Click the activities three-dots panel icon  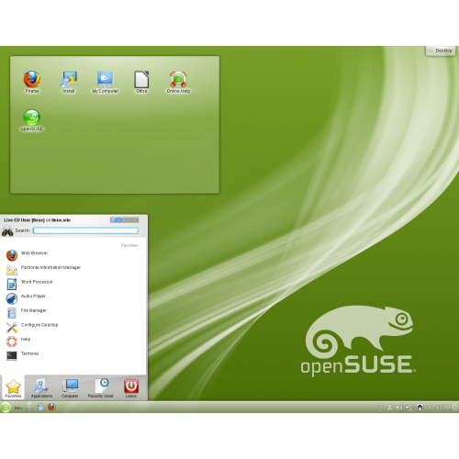(18, 408)
